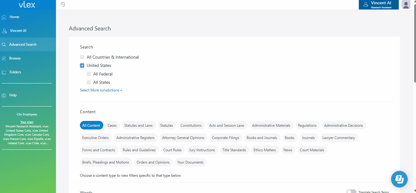Click the Home house icon in sidebar

click(4, 17)
